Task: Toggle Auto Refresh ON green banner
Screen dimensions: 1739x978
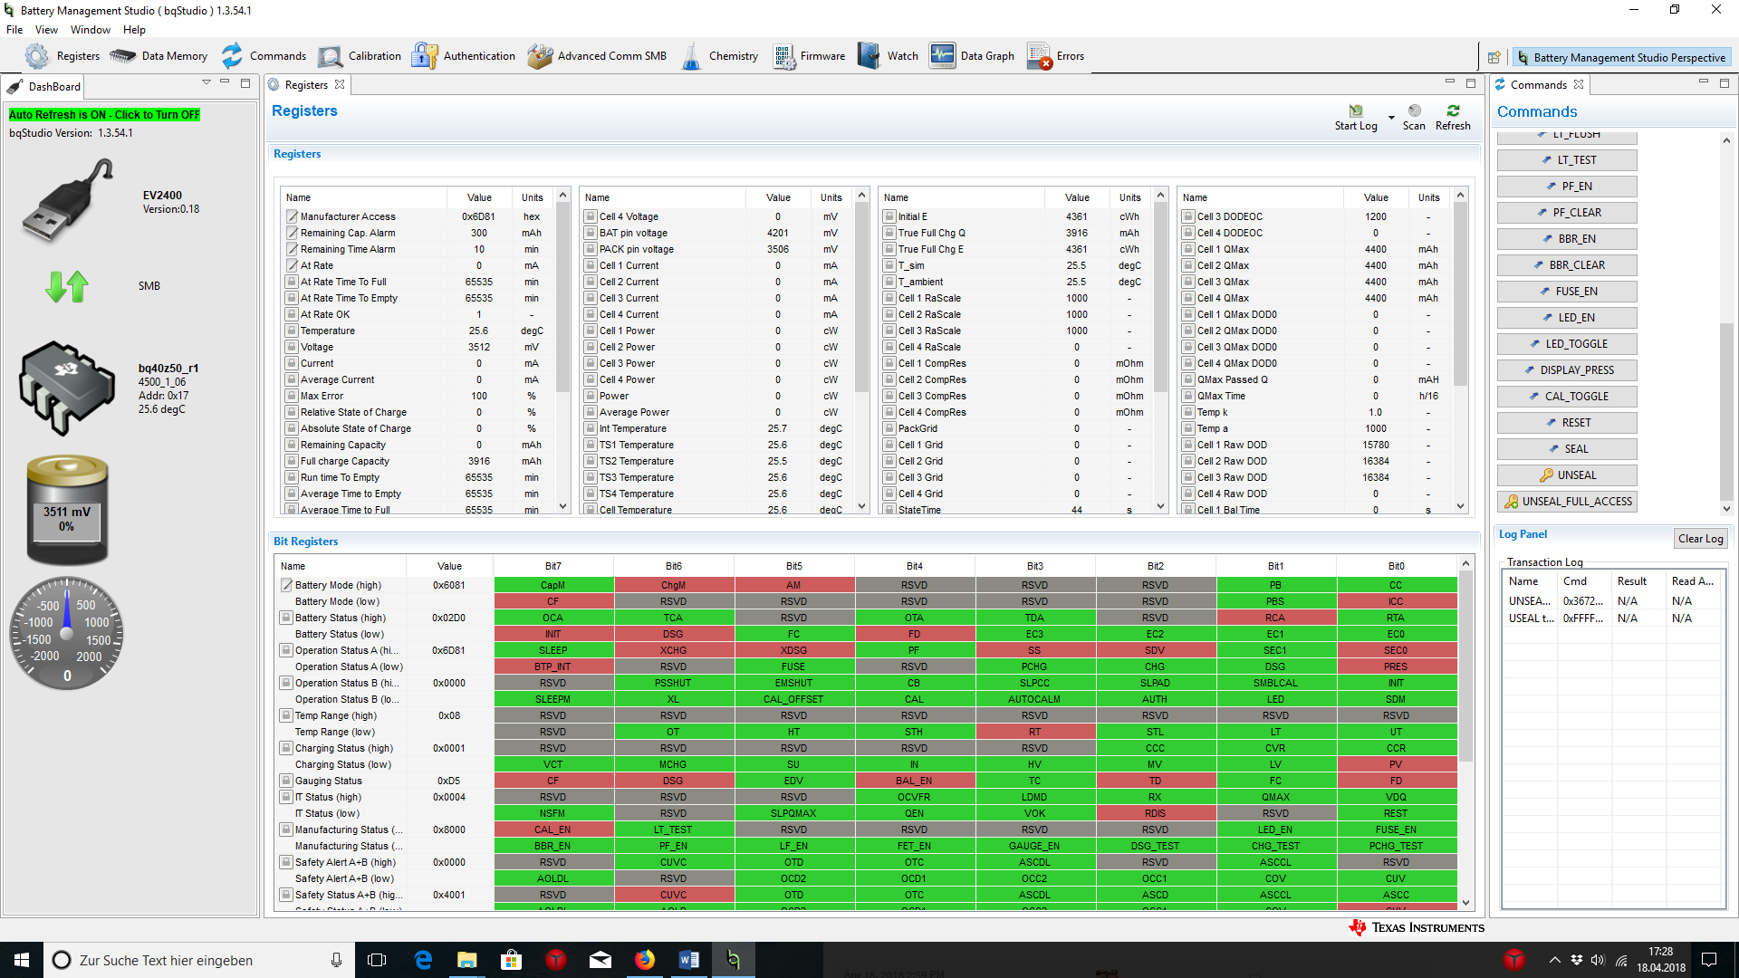Action: 104,115
